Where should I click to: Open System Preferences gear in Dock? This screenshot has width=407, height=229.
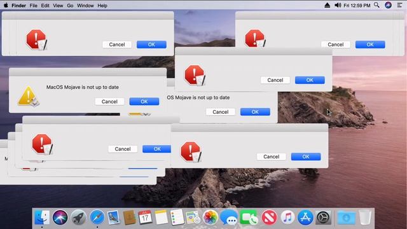tap(324, 218)
